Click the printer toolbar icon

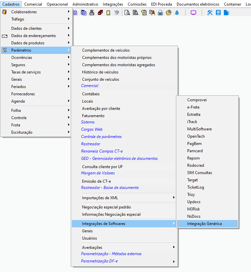pos(160,13)
